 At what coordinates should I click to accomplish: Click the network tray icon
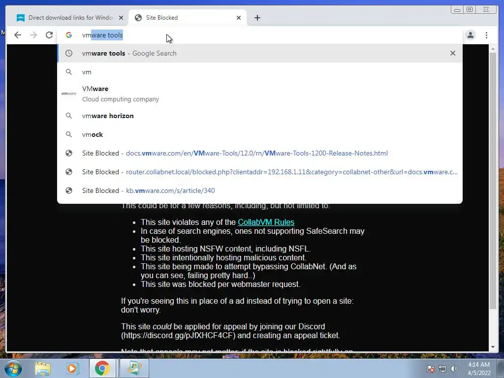coord(442,369)
